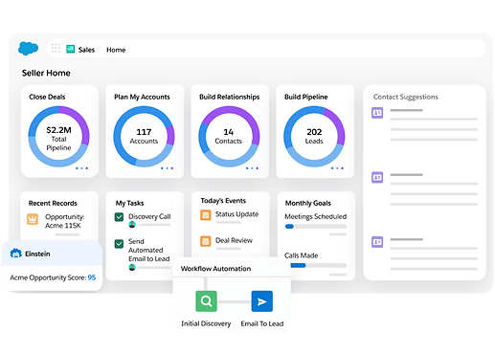Screen dimensions: 495x354
Task: Open the second contact suggestion icon
Action: [x=377, y=177]
